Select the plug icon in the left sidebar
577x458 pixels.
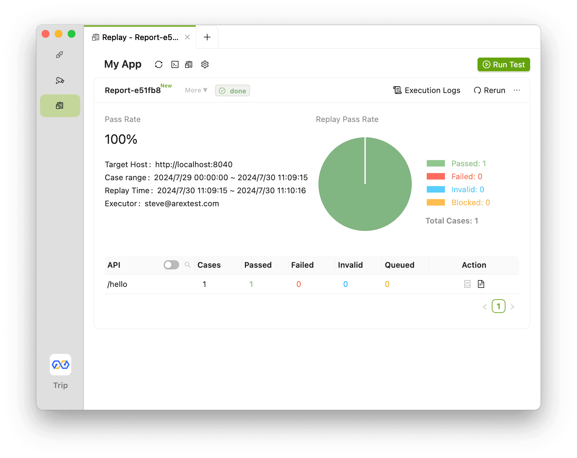pos(60,55)
